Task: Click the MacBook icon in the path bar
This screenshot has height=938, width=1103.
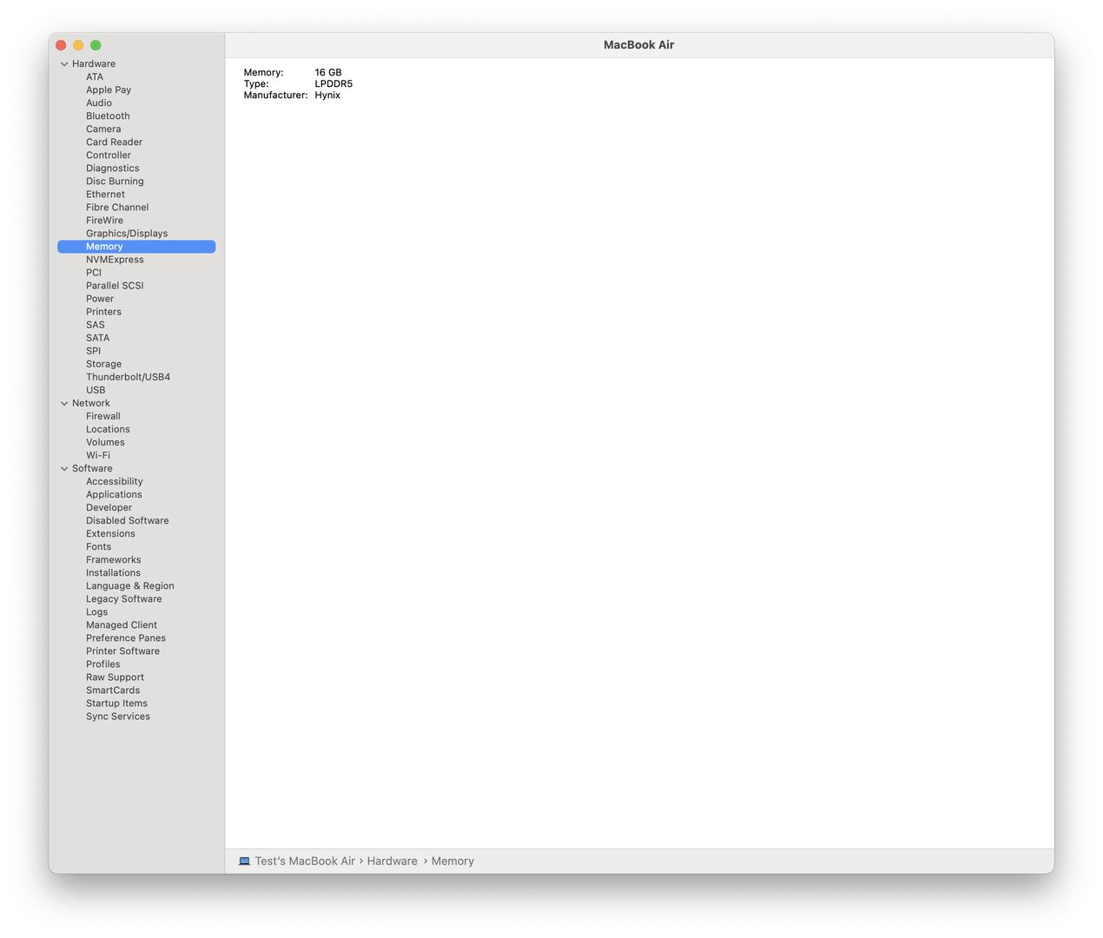Action: pyautogui.click(x=245, y=862)
